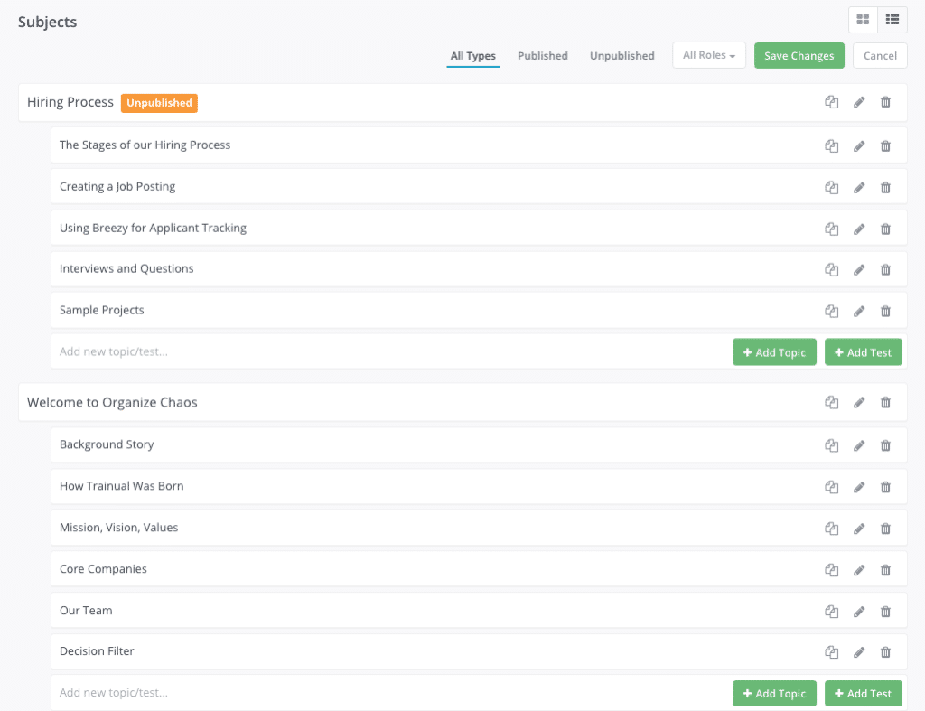The image size is (925, 711).
Task: Add a new topic under Hiring Process
Action: [774, 351]
